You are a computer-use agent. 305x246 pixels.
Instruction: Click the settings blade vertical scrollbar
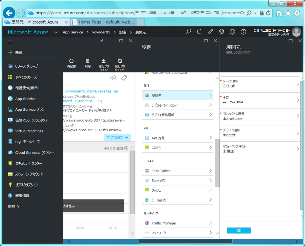pyautogui.click(x=217, y=163)
